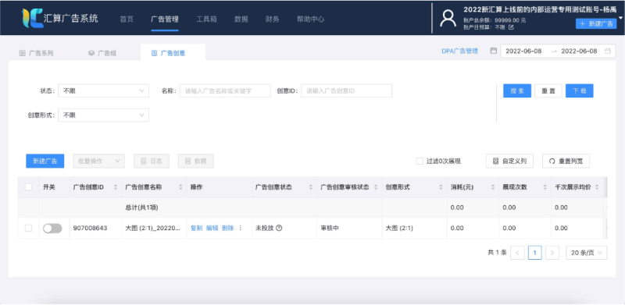Click 复制 link for creative 907008643
Screen dimensions: 625x305
tap(197, 228)
